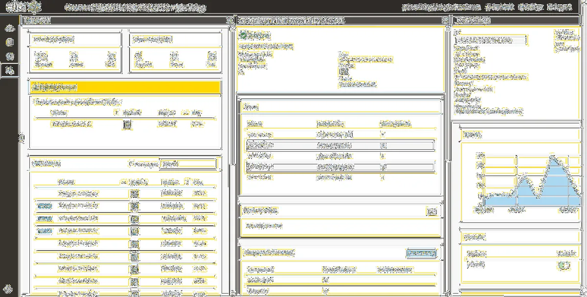Click the last link in the top bar
The image size is (587, 297).
[x=560, y=7]
